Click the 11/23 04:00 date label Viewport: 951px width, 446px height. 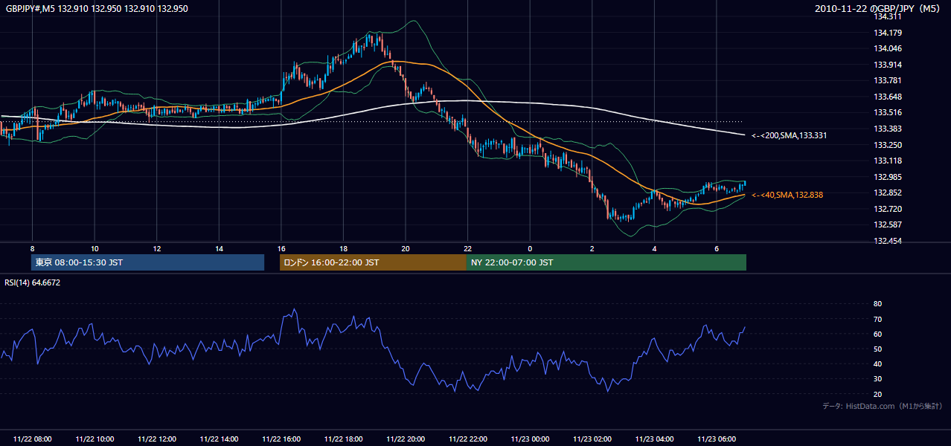(x=654, y=439)
